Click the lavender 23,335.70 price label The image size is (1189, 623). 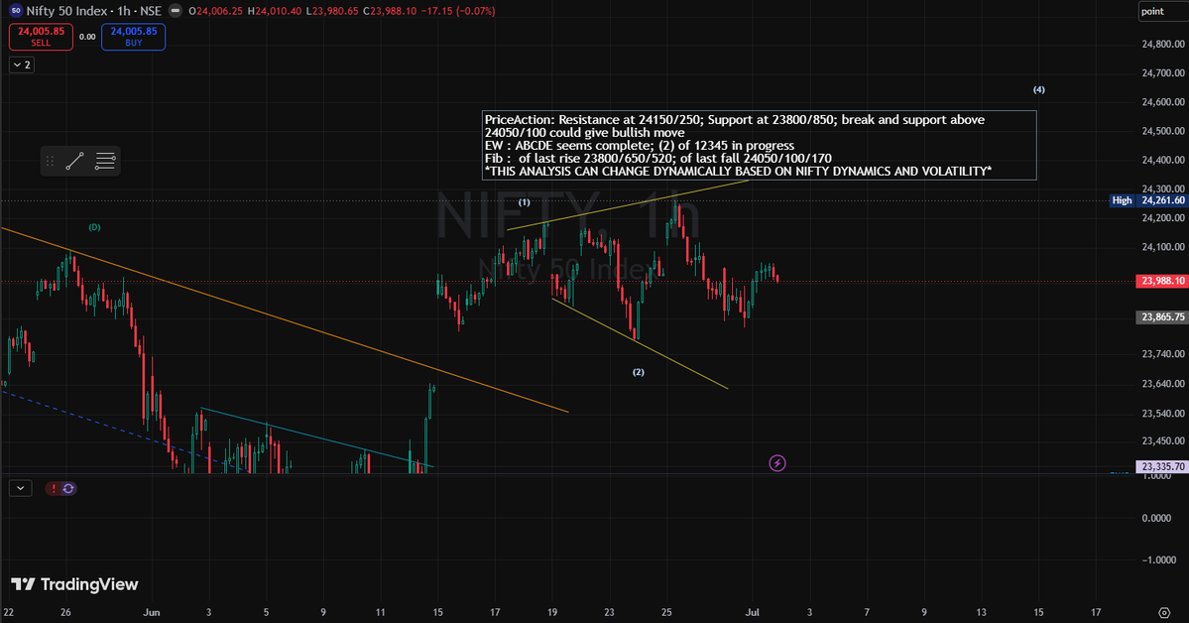(1161, 466)
